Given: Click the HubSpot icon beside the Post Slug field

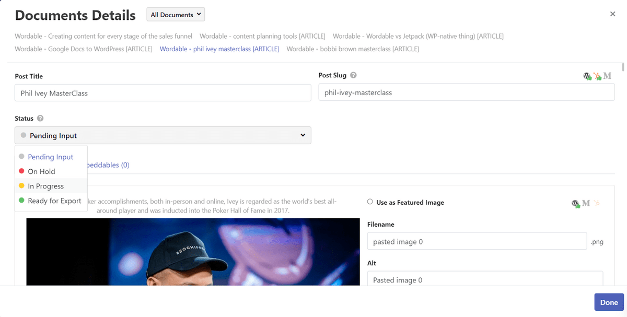Looking at the screenshot, I should tap(597, 76).
